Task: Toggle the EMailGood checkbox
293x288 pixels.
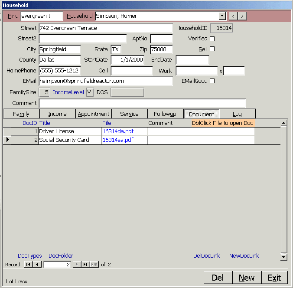Action: (212, 81)
